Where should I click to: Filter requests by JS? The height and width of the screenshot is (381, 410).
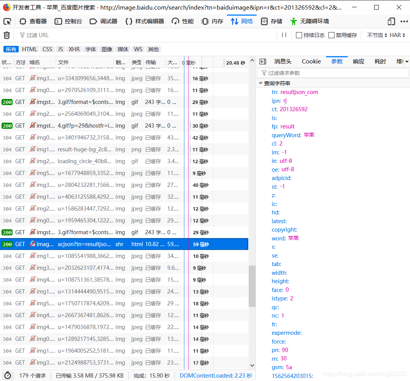[x=60, y=49]
